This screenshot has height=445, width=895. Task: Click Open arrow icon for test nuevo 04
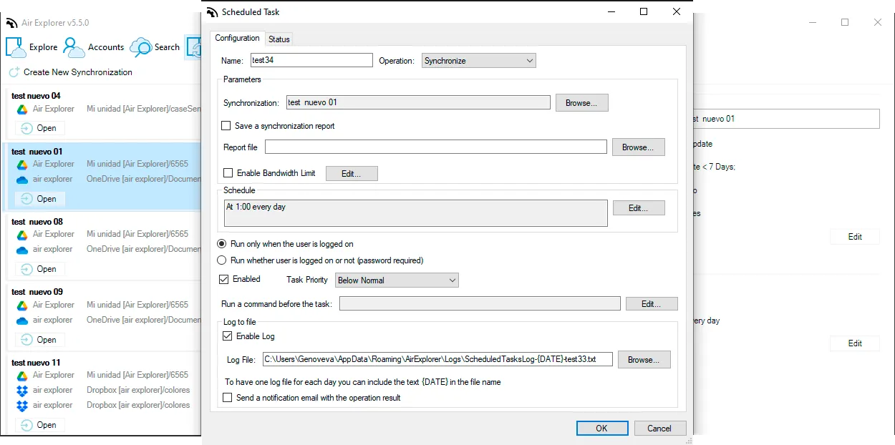(x=27, y=129)
